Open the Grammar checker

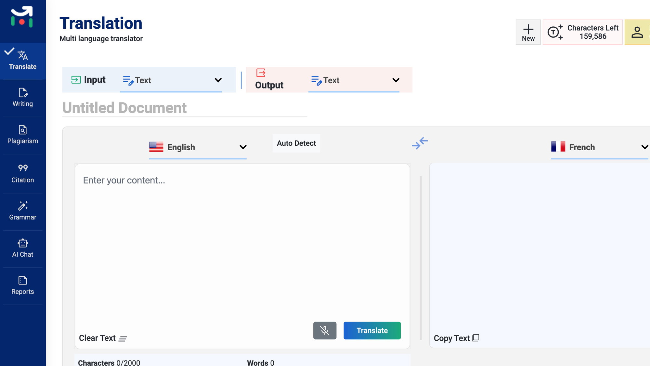click(23, 211)
